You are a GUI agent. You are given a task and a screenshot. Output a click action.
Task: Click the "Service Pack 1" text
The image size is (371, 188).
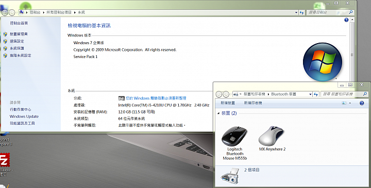point(86,57)
